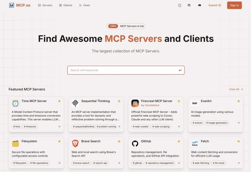Select the # image-generation tag
251x172 pixels.
pos(217,123)
